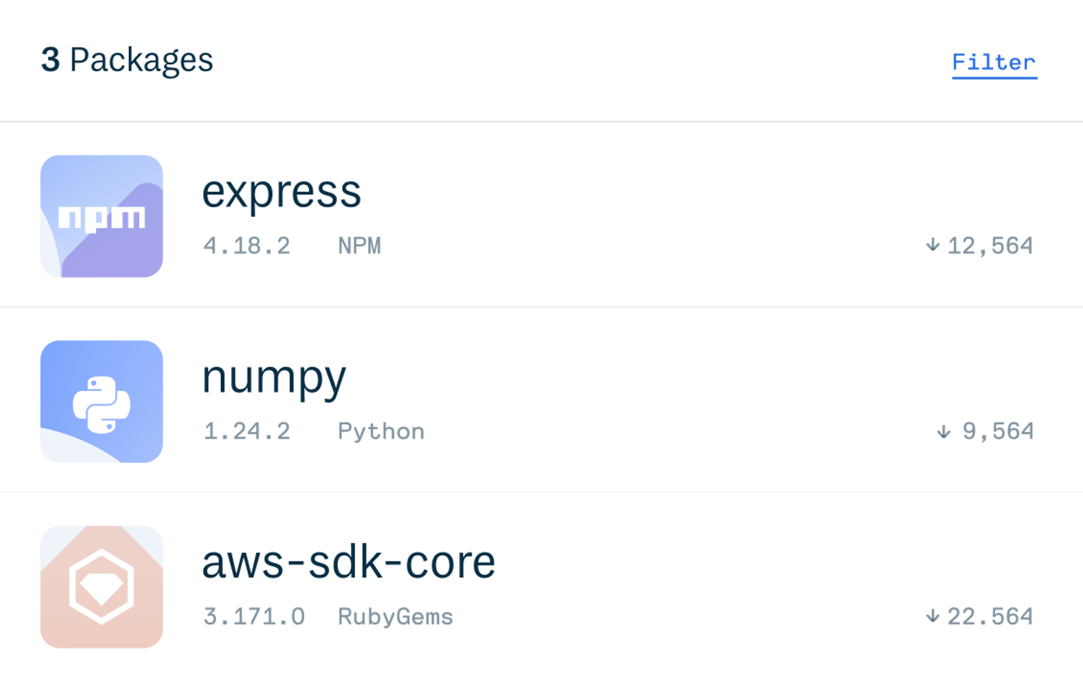Click the 3 Packages header
This screenshot has width=1083, height=674.
(x=127, y=60)
